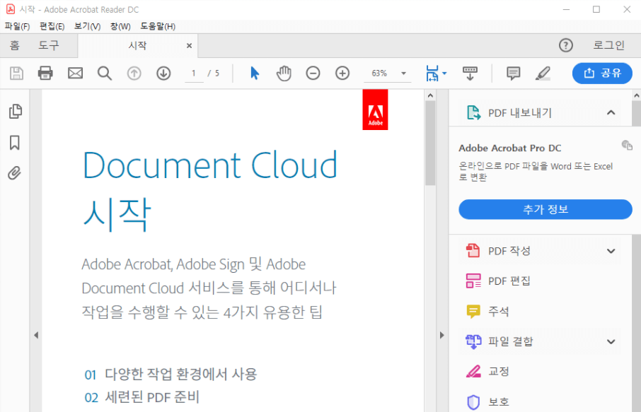Print the current document
Viewport: 641px width, 412px height.
45,73
